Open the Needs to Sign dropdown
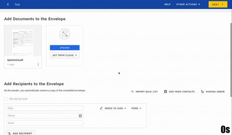The width and height of the screenshot is (232, 135). point(115,108)
